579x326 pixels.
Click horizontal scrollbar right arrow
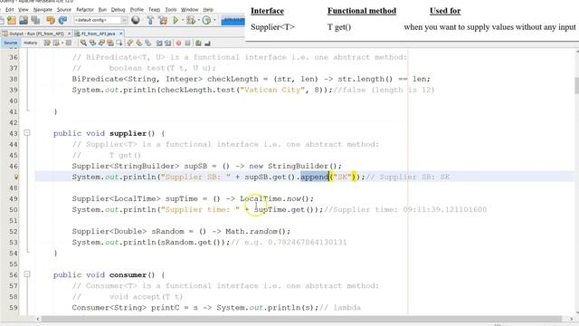571,319
